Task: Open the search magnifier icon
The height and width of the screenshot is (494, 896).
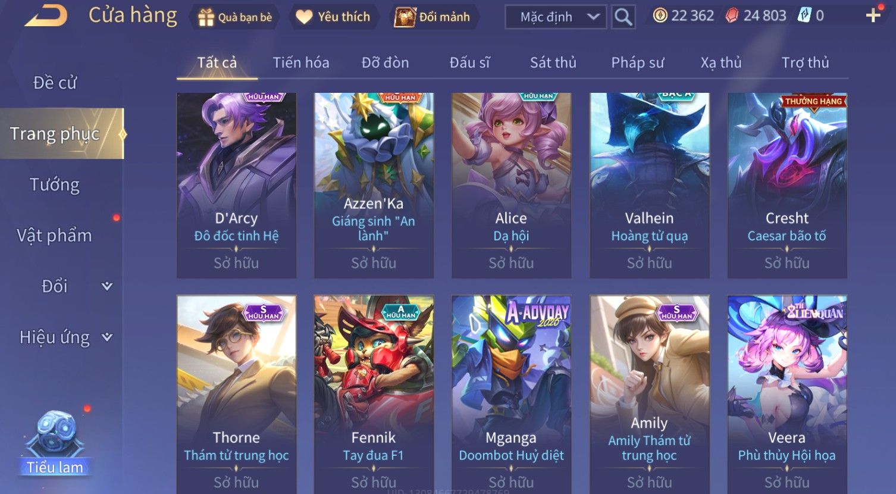Action: click(623, 17)
